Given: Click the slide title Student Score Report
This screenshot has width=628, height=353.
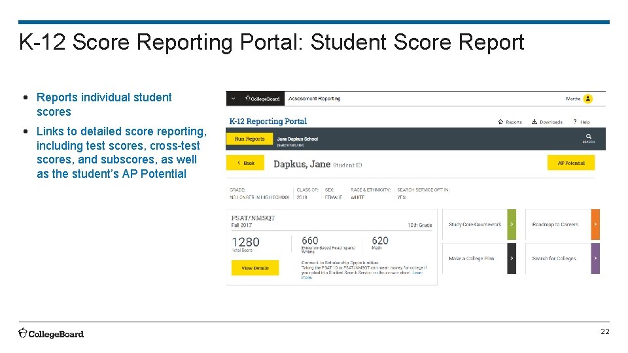Looking at the screenshot, I should pyautogui.click(x=417, y=42).
